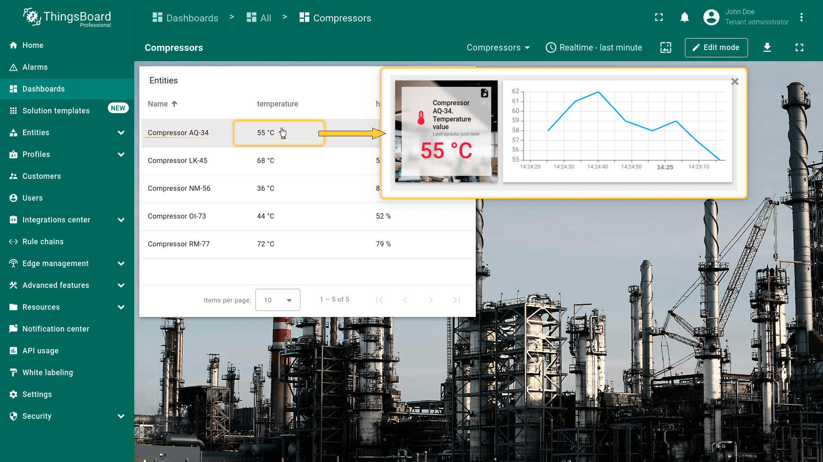823x462 pixels.
Task: Click the notifications bell icon
Action: 685,18
